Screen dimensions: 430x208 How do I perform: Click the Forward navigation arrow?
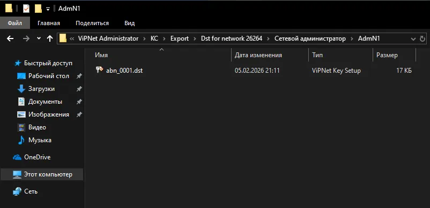tap(26, 38)
